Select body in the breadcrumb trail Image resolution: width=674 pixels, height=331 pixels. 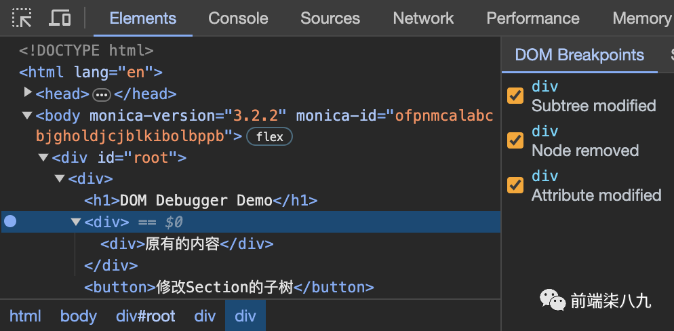tap(79, 316)
